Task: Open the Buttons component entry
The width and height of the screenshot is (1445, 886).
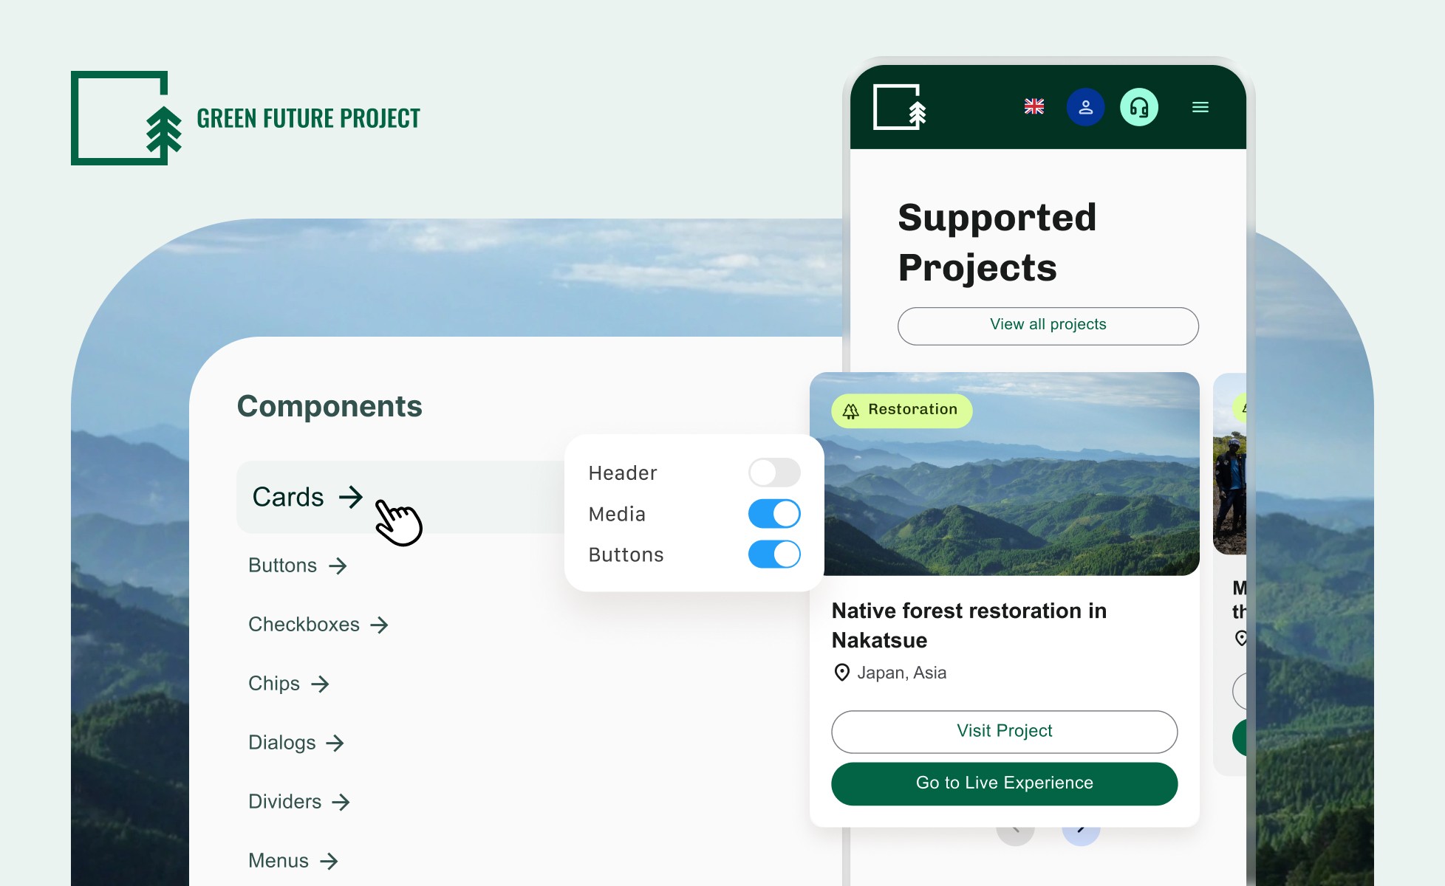Action: [x=297, y=566]
